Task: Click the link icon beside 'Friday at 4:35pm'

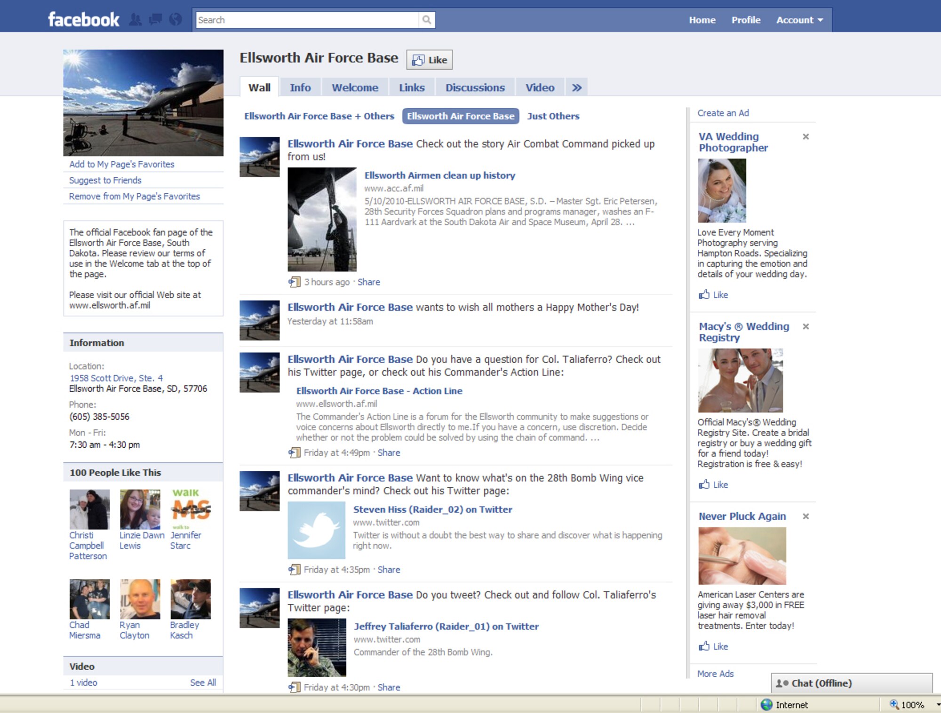Action: pyautogui.click(x=294, y=569)
